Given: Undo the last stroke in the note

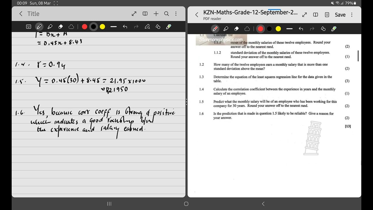Looking at the screenshot, I should click(125, 27).
